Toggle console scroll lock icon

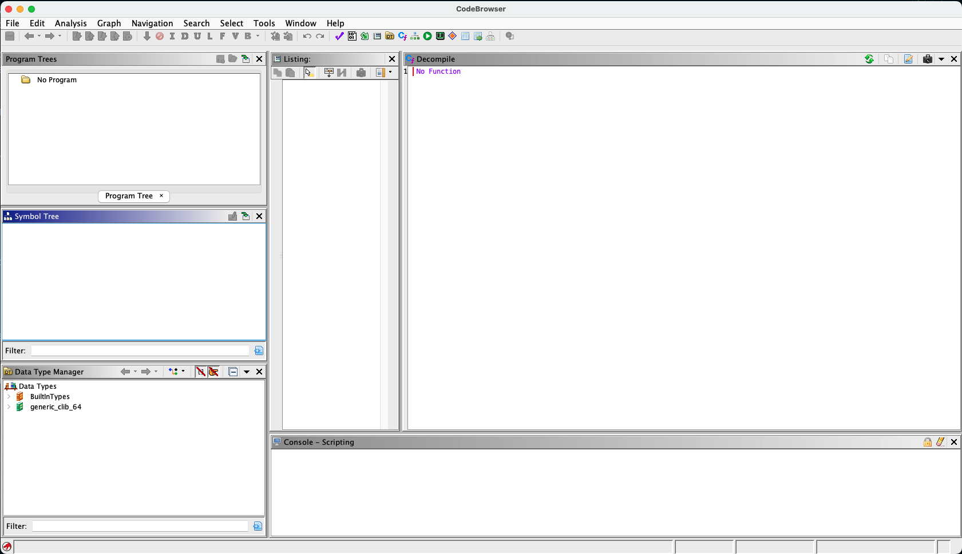click(927, 442)
